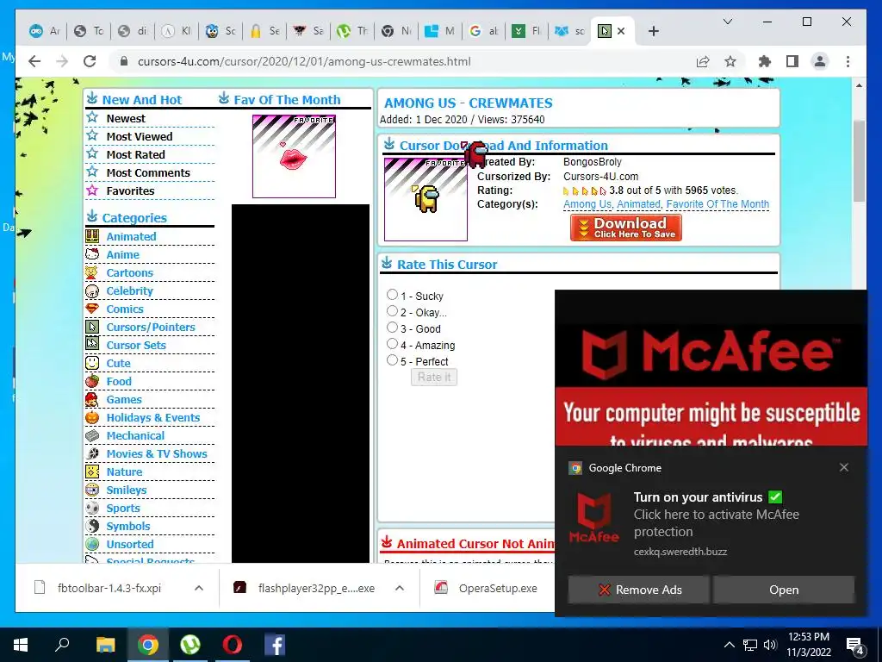The image size is (882, 662).
Task: Open the Smileys category
Action: pyautogui.click(x=126, y=490)
